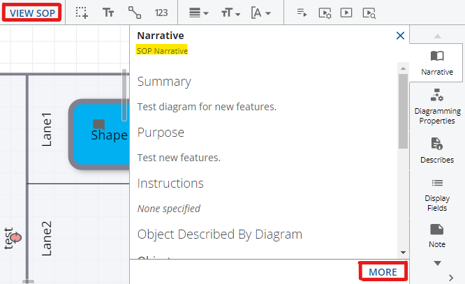Open the play settings icon
465x284 pixels.
324,13
